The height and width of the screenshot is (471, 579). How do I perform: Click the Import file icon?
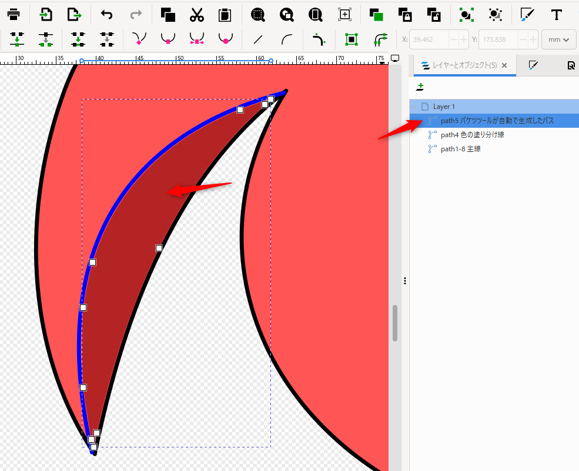coord(46,14)
